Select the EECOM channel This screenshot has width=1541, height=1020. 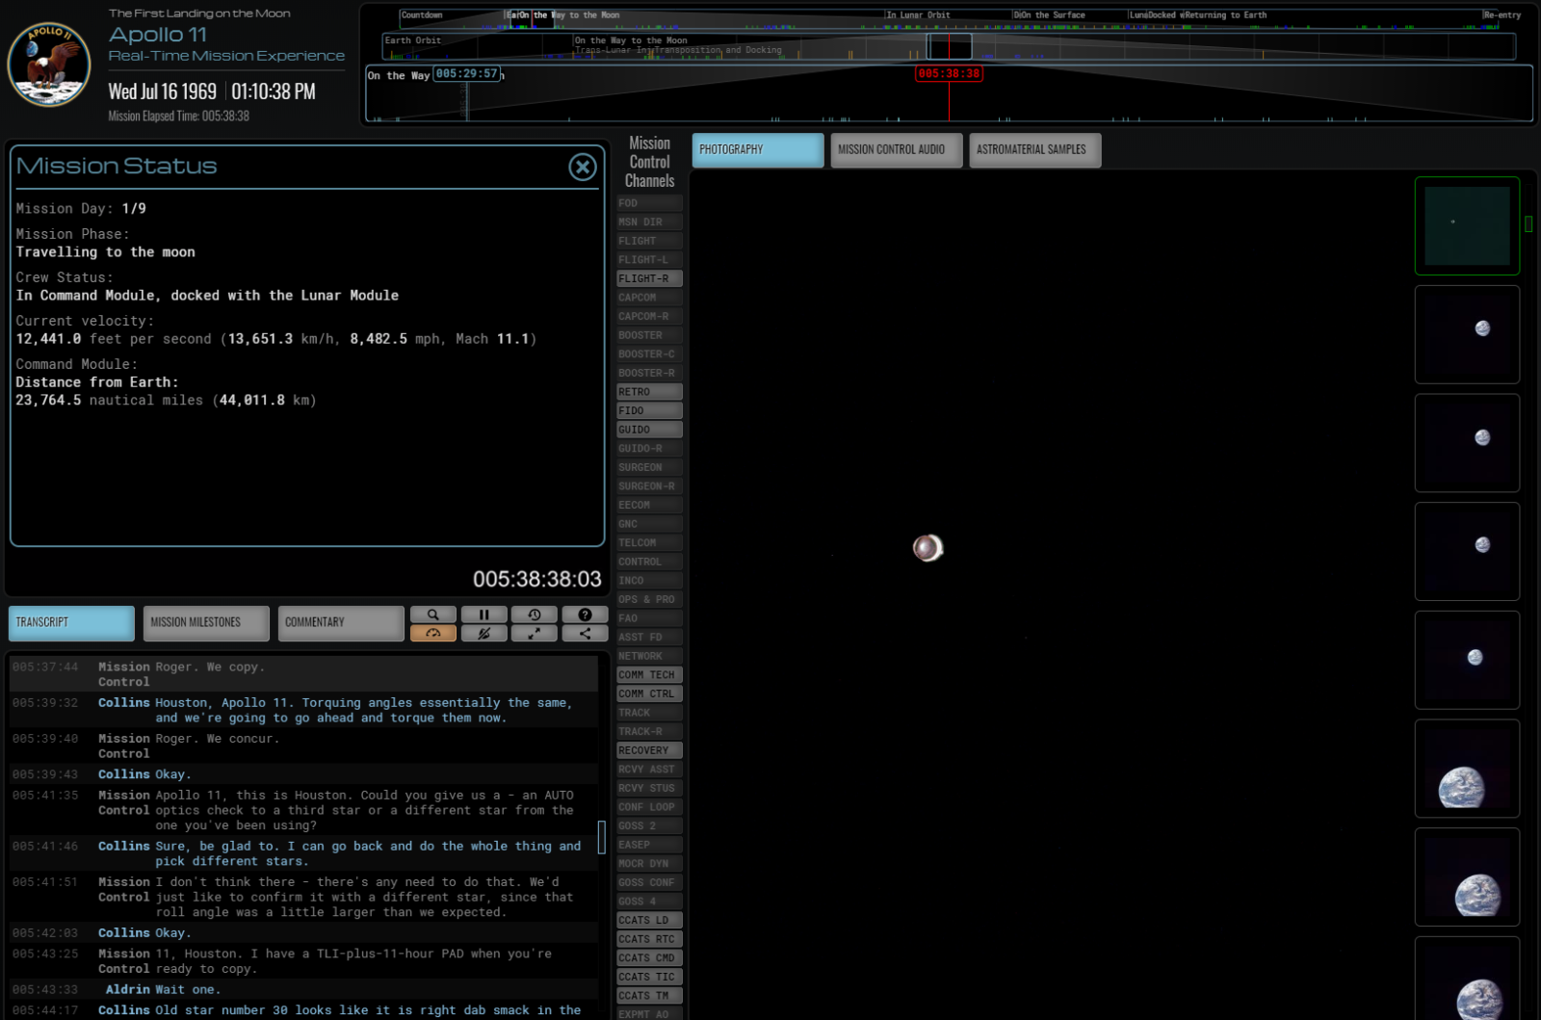pyautogui.click(x=649, y=505)
